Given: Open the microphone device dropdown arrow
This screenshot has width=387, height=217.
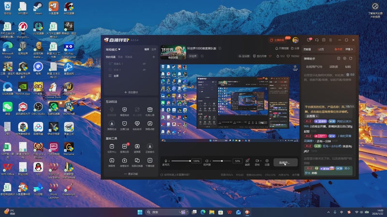Looking at the screenshot, I should pyautogui.click(x=169, y=161).
